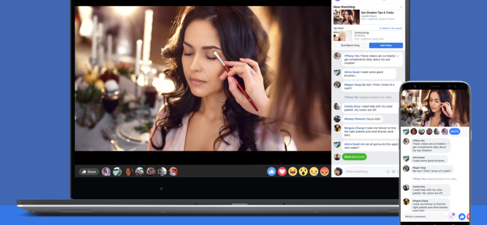Viewport: 487px width, 225px height.
Task: Click the 'Tiffany Yen skipped ahead' laptop notice
Action: click(x=368, y=97)
